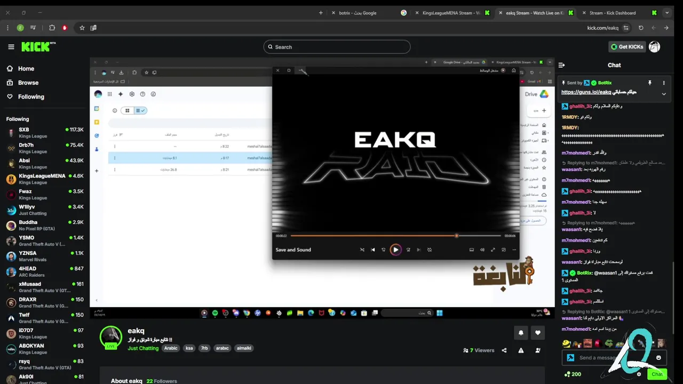Select the Arabic tag
The image size is (683, 384).
coord(171,348)
